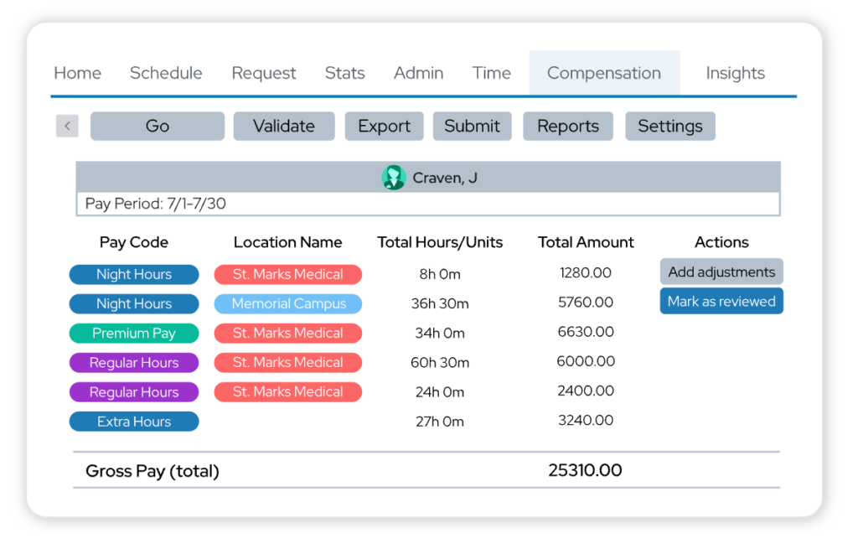Open the Reports button
This screenshot has height=559, width=858.
pyautogui.click(x=568, y=127)
